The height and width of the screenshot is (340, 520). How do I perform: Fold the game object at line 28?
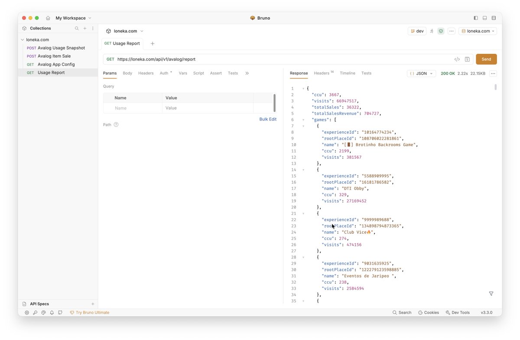coord(303,257)
